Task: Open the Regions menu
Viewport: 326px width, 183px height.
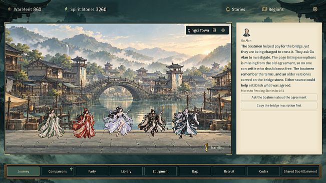Action: click(x=273, y=9)
